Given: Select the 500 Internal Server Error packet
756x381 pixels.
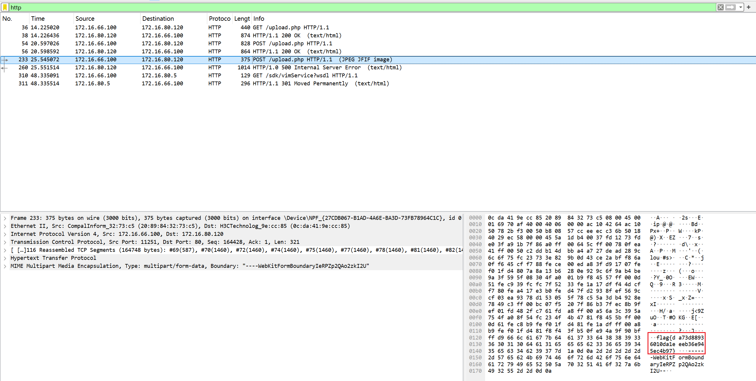Looking at the screenshot, I should coord(306,68).
